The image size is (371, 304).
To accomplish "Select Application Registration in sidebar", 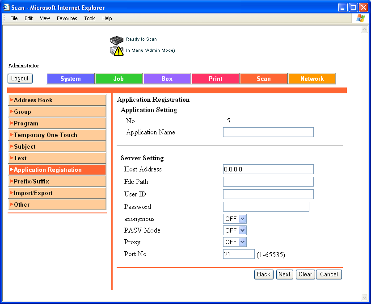I will pyautogui.click(x=57, y=170).
